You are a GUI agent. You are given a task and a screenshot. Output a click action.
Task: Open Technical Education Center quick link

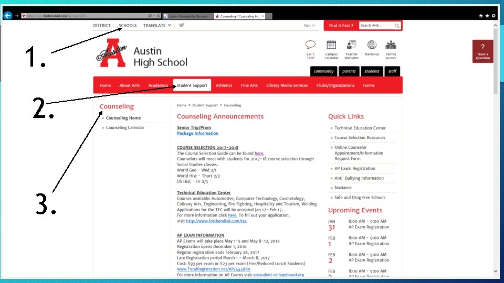360,128
